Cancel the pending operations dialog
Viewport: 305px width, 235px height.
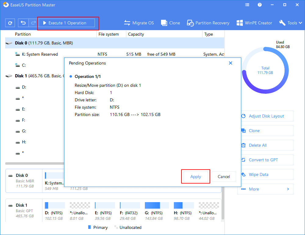[x=224, y=177]
